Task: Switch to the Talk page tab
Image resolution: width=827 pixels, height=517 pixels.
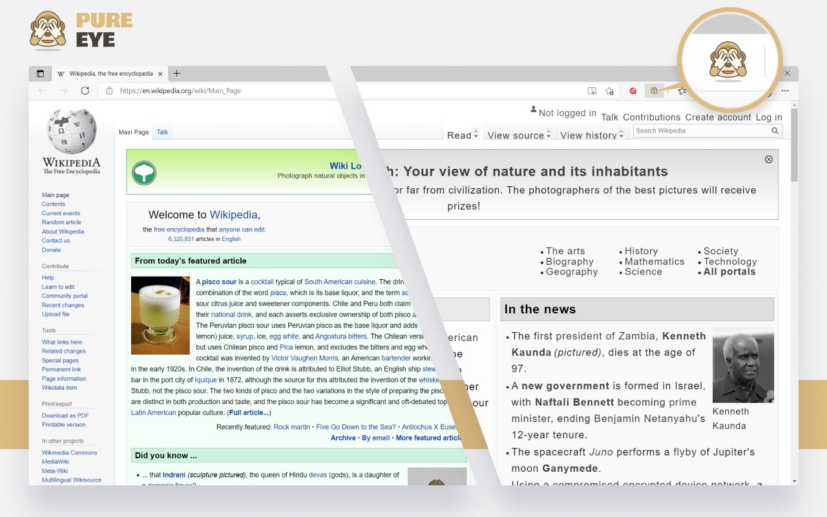Action: [x=162, y=132]
